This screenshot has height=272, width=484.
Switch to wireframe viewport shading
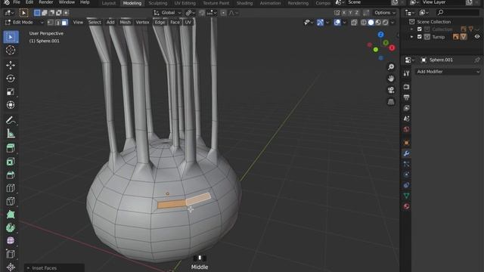click(364, 22)
